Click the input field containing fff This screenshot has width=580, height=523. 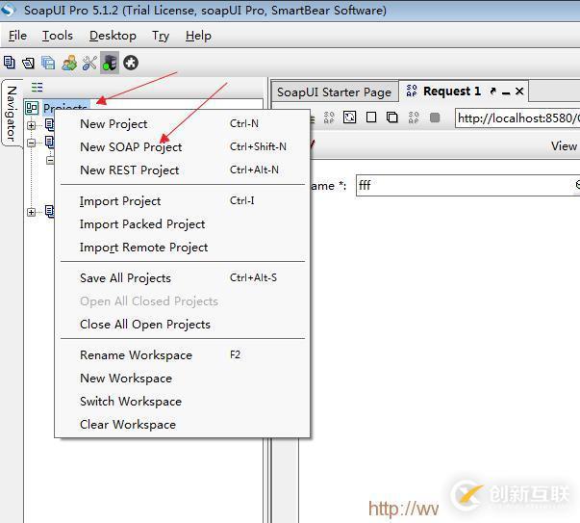467,185
